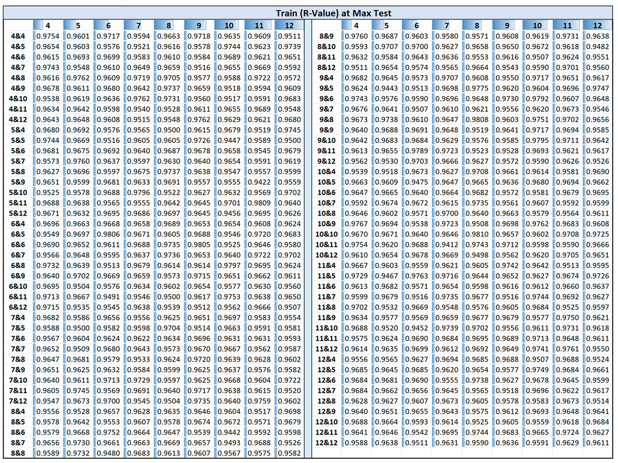Click 0.9498 in row 10&12

tap(477, 255)
